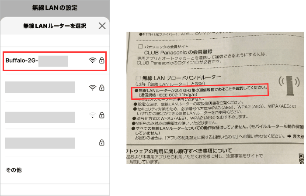Screen dimensions: 306x196
Task: Click the QR code in the manual photo
Action: click(x=301, y=159)
